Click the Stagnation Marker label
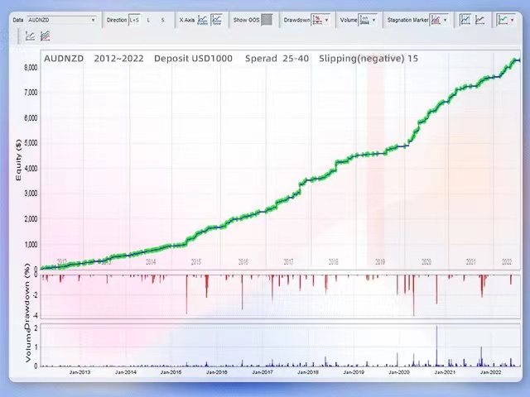530x397 pixels. [x=407, y=20]
